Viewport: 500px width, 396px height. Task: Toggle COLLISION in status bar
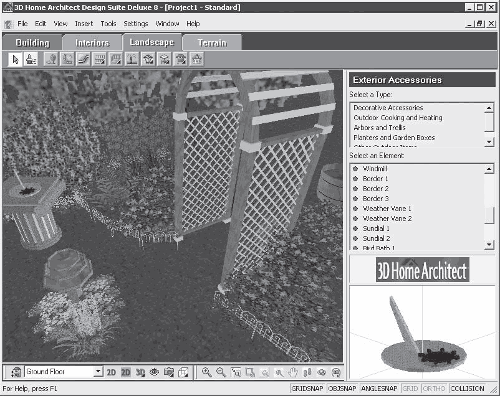[467, 389]
